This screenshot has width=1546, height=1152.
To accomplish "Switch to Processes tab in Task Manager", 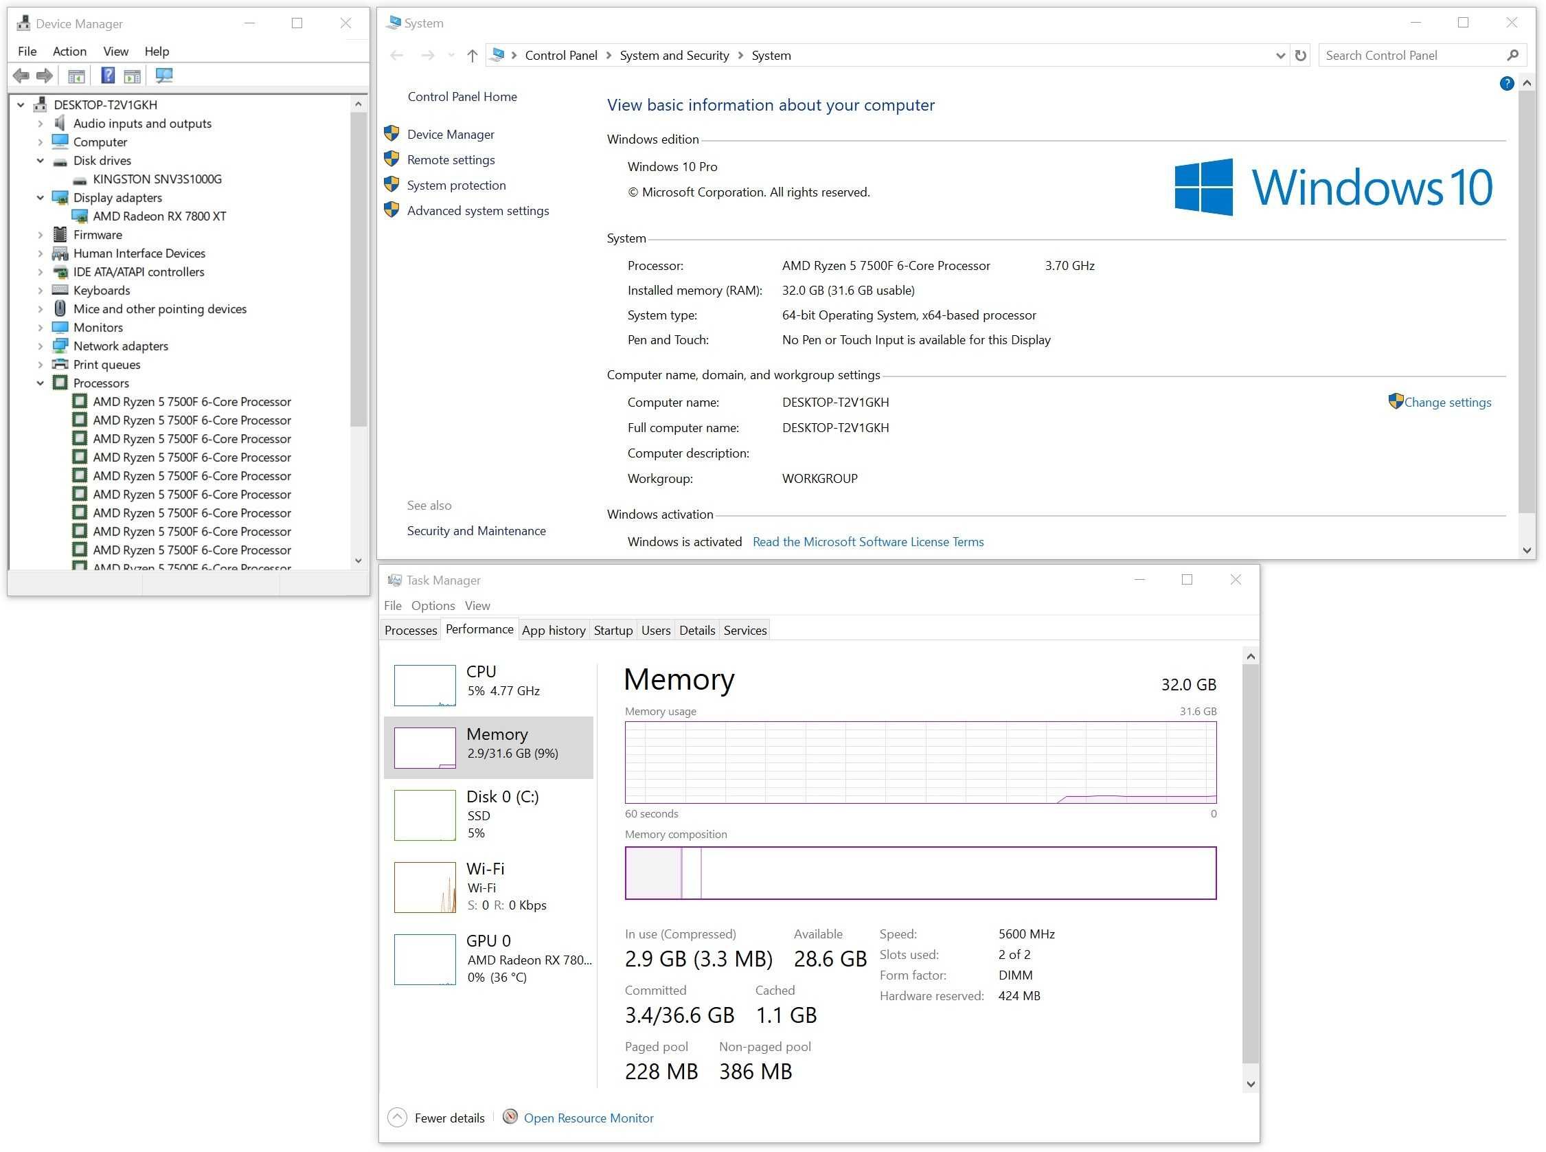I will pyautogui.click(x=411, y=631).
